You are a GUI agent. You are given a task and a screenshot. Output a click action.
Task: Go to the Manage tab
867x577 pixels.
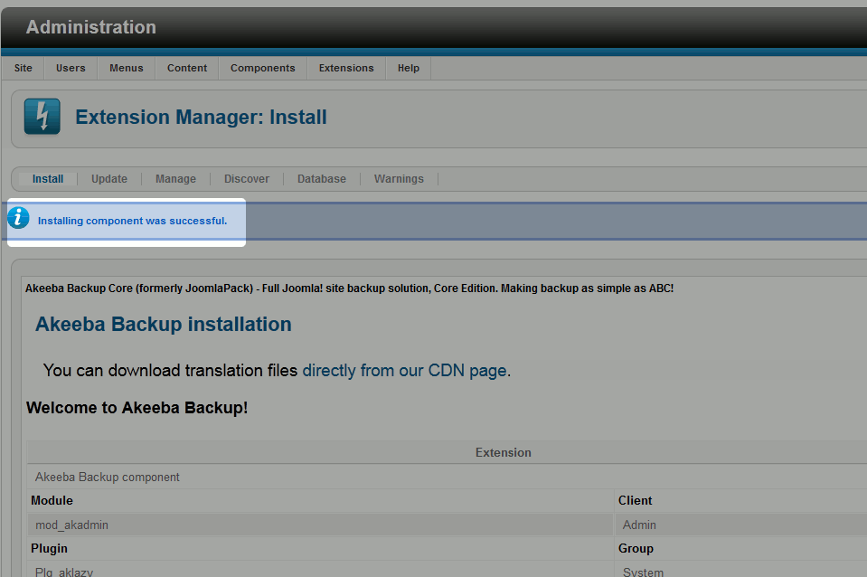pyautogui.click(x=175, y=179)
